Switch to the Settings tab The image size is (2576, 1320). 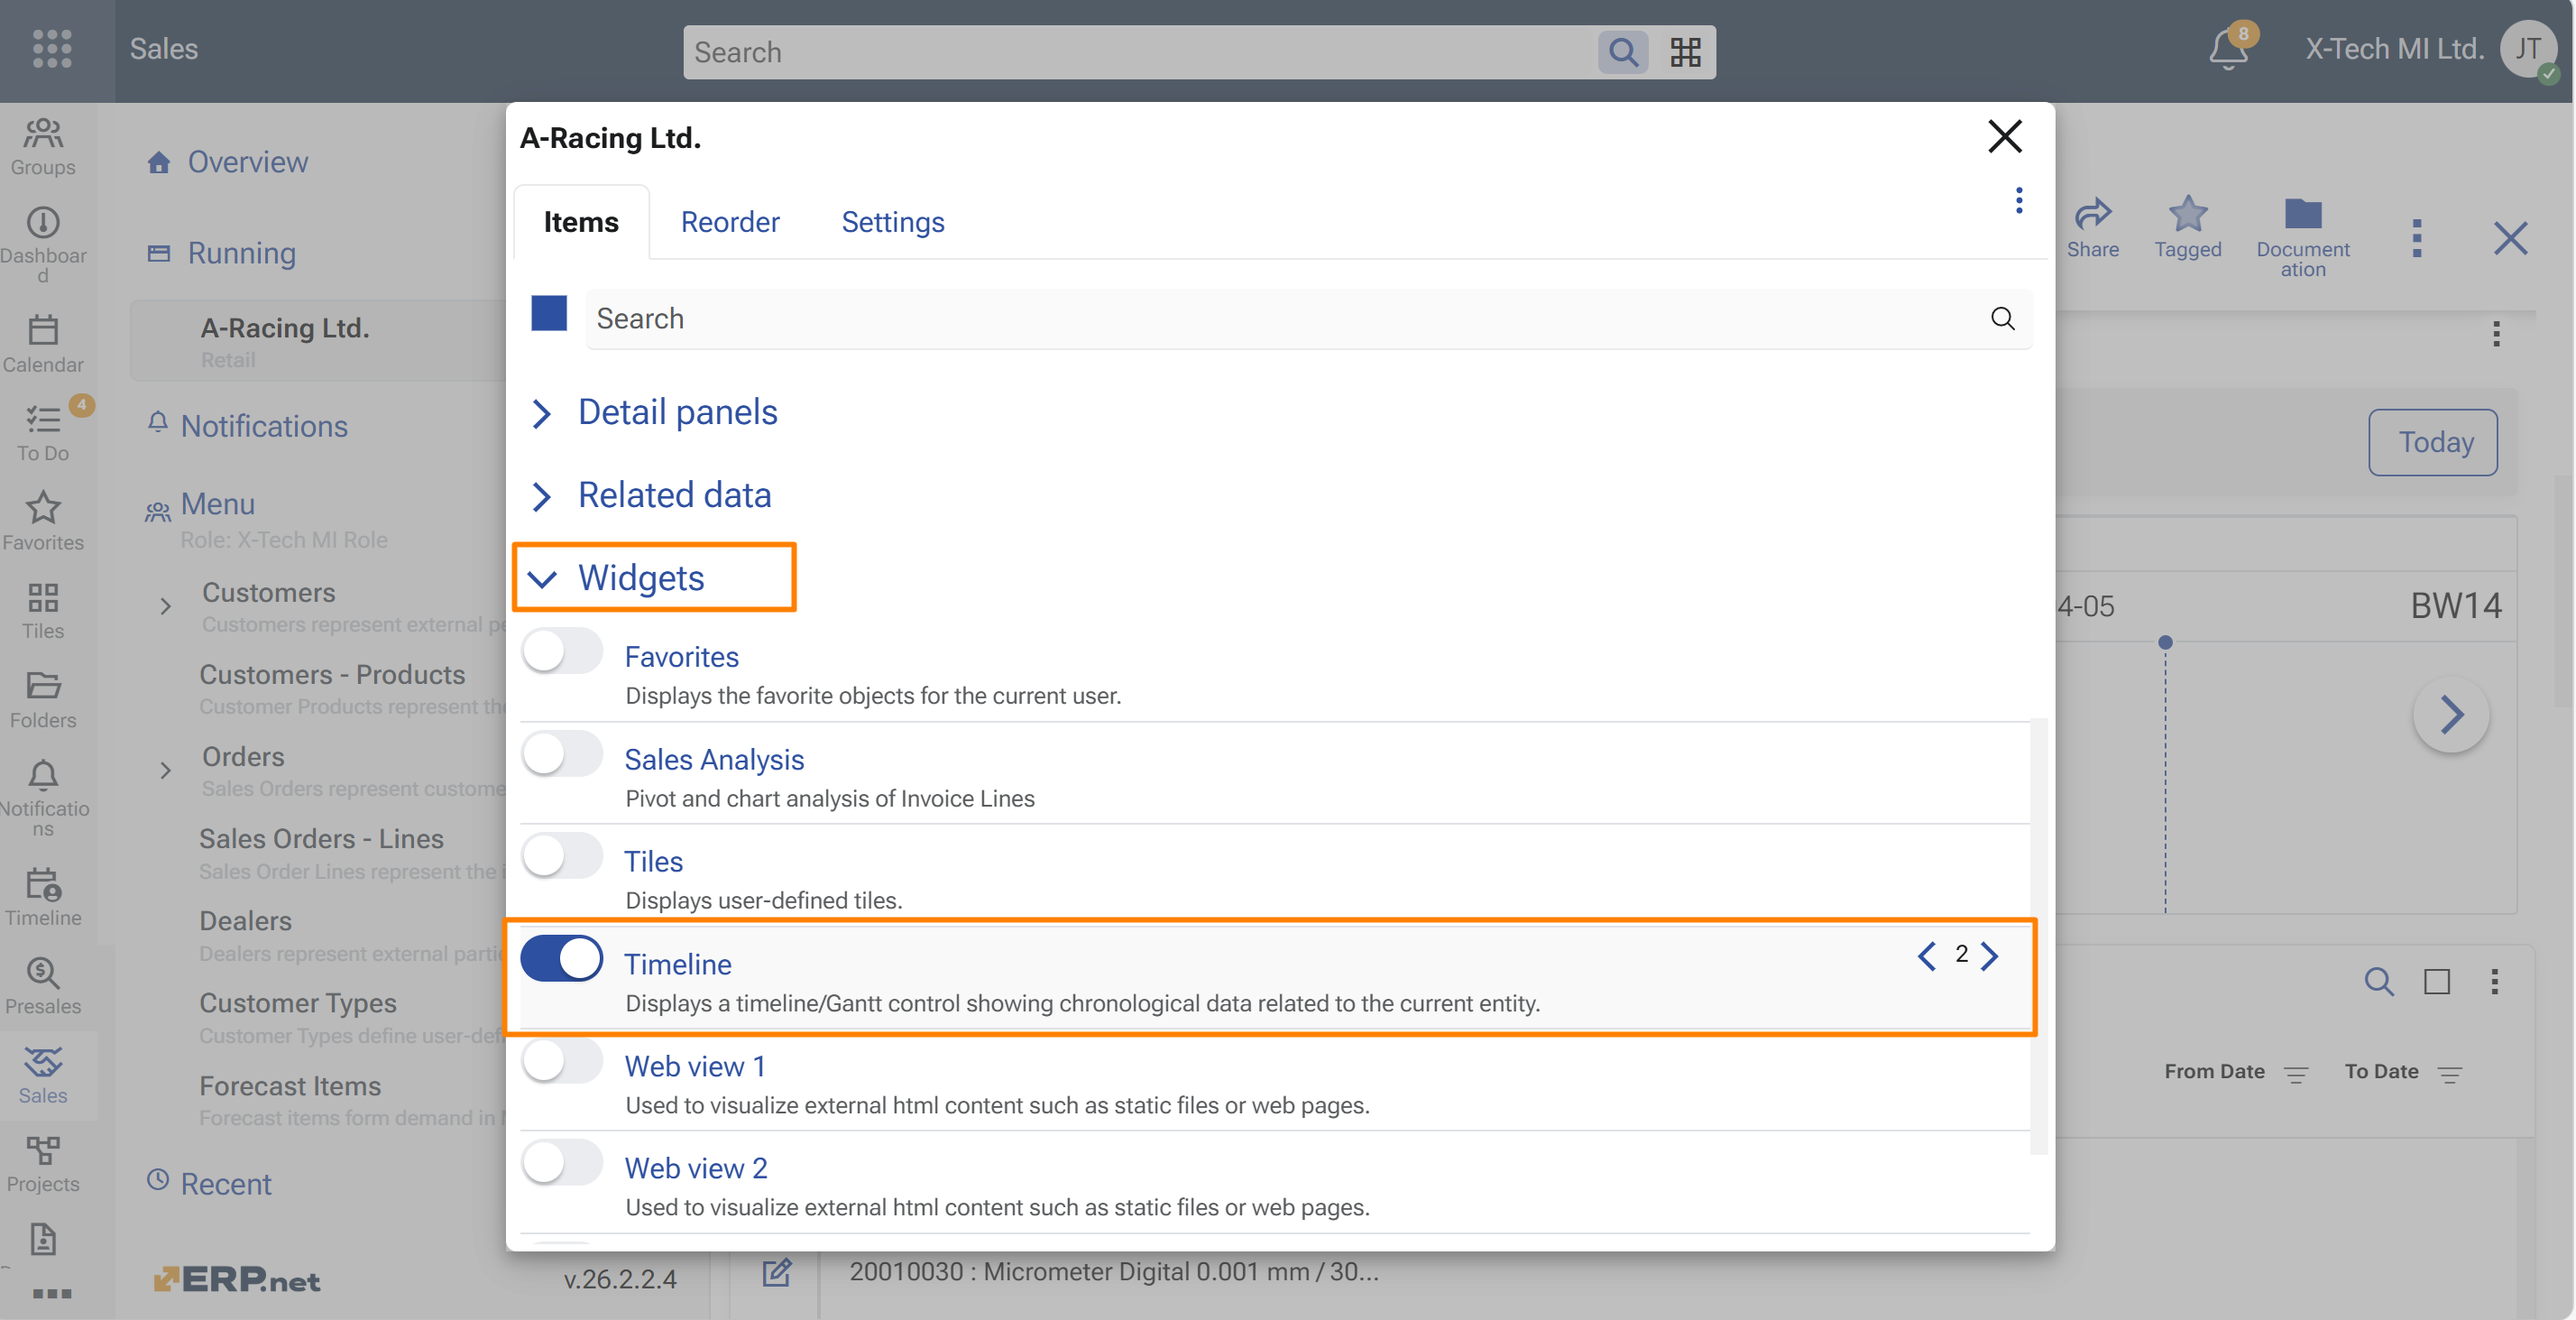pyautogui.click(x=893, y=222)
